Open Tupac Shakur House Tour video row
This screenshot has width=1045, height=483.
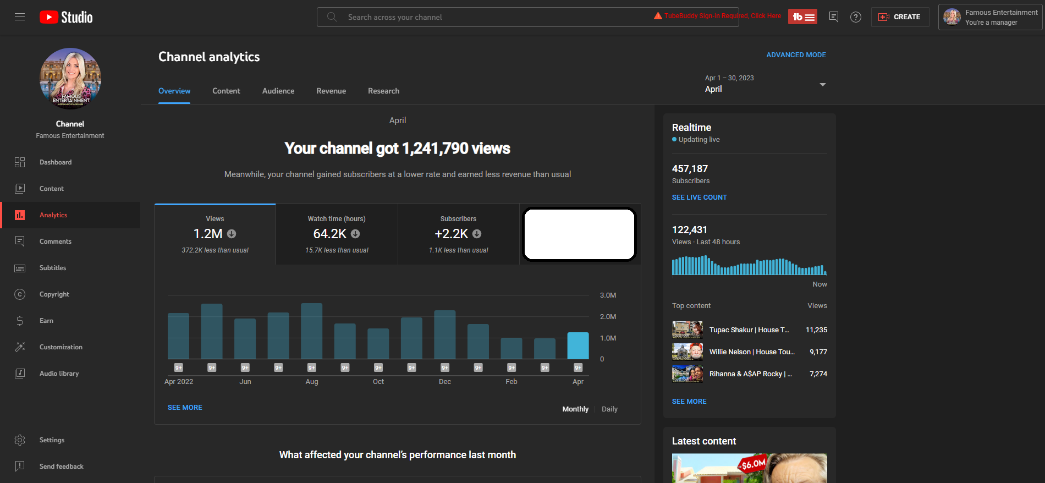750,330
